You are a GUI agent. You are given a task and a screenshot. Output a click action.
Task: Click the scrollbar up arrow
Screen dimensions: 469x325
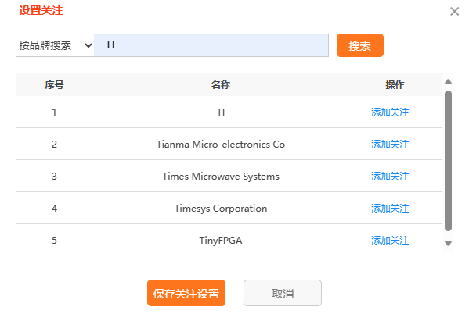pos(448,82)
